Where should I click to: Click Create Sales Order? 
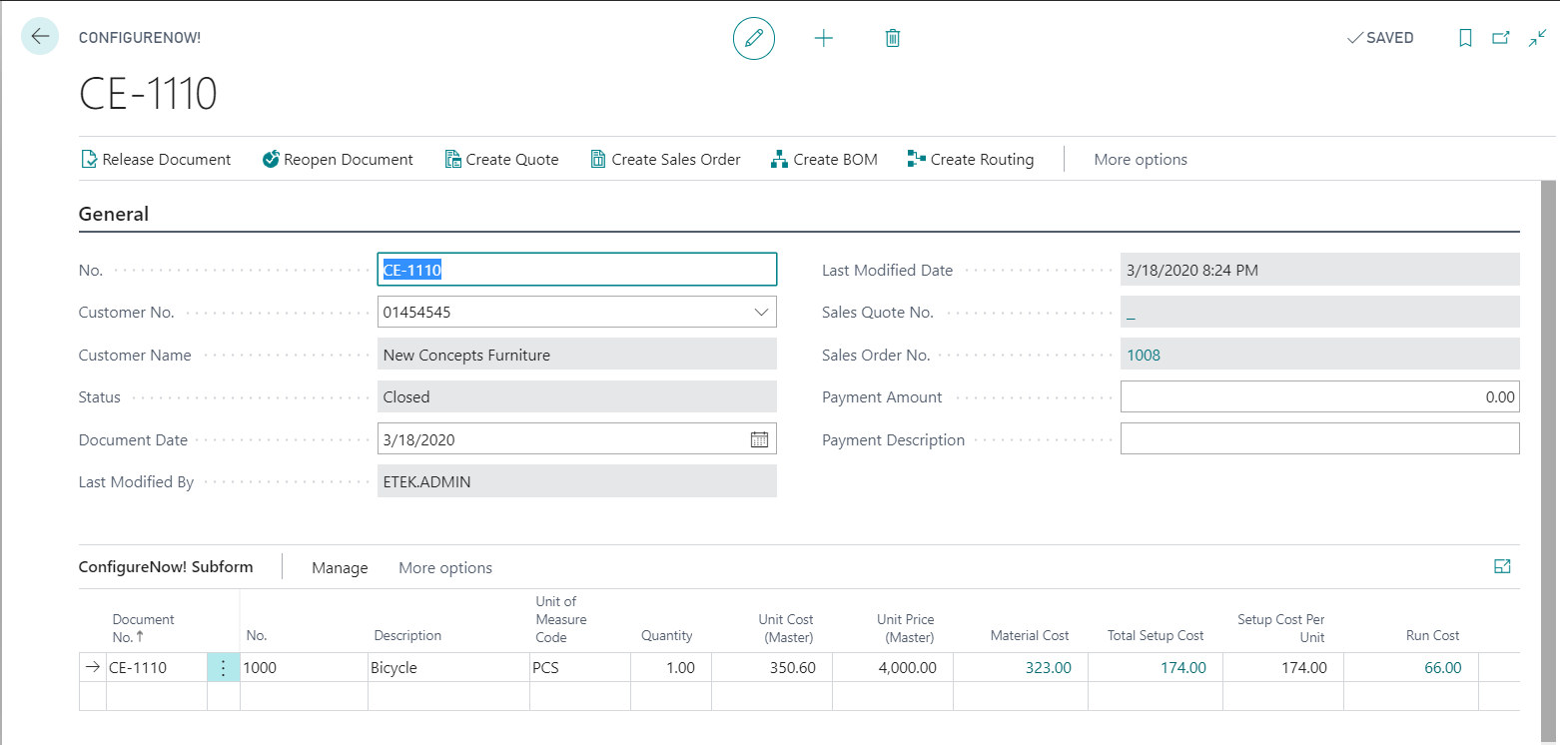click(665, 160)
